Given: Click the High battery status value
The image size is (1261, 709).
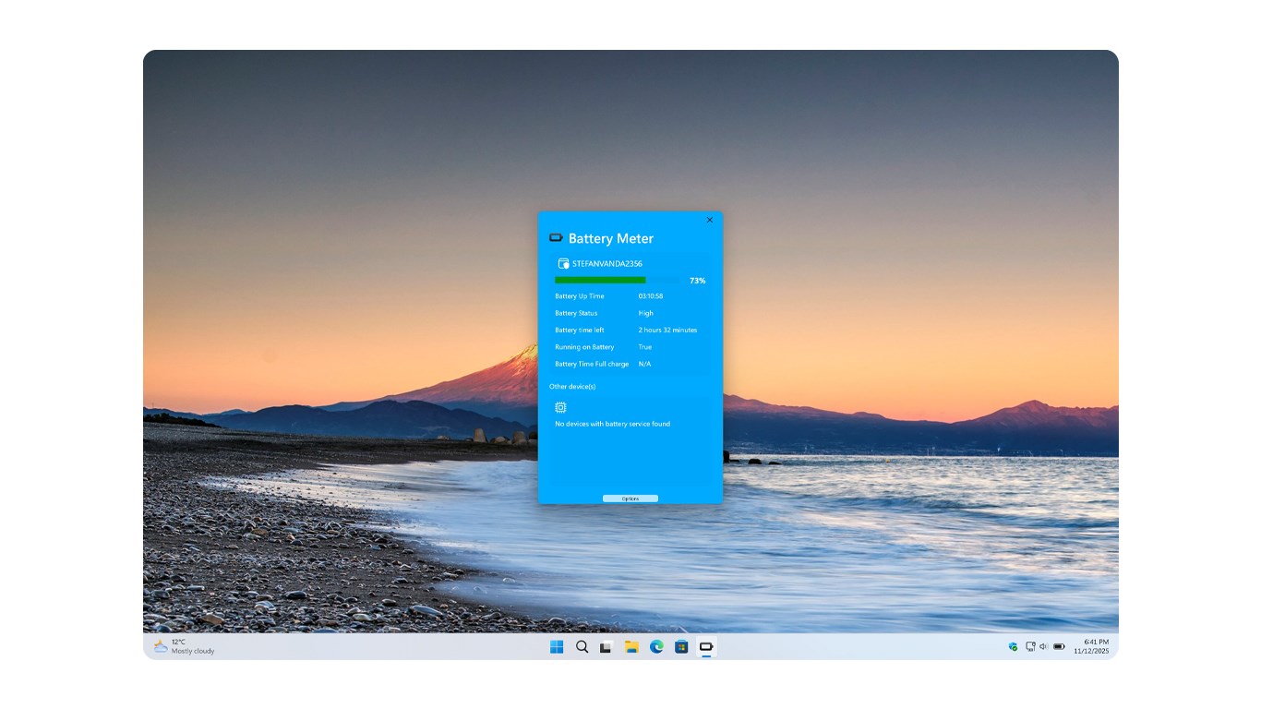Looking at the screenshot, I should tap(646, 313).
